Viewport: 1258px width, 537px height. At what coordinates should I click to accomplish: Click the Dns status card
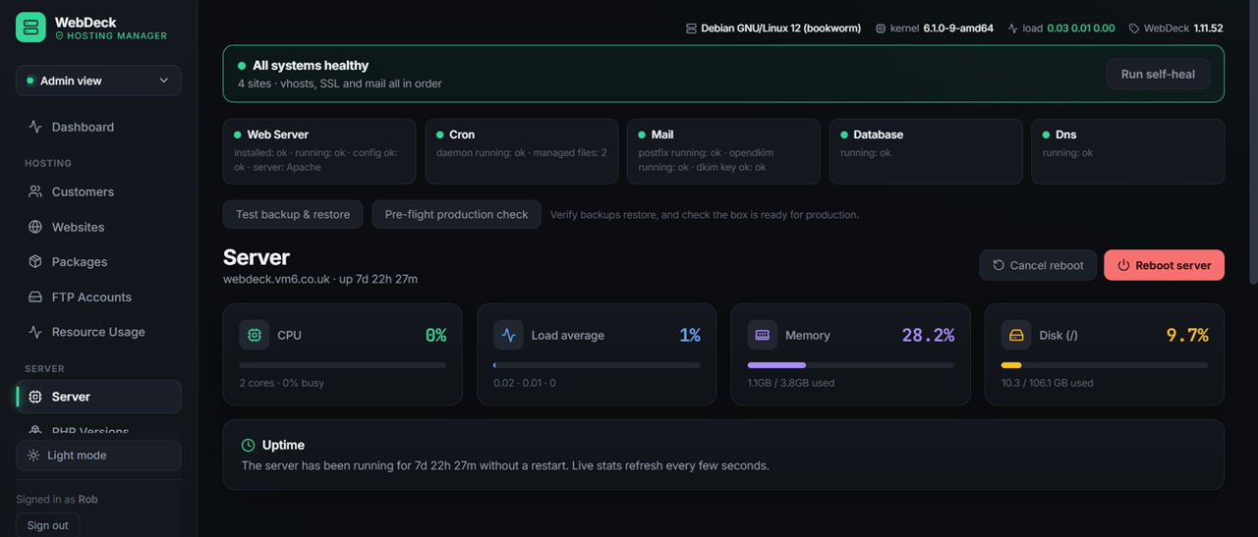[1127, 151]
